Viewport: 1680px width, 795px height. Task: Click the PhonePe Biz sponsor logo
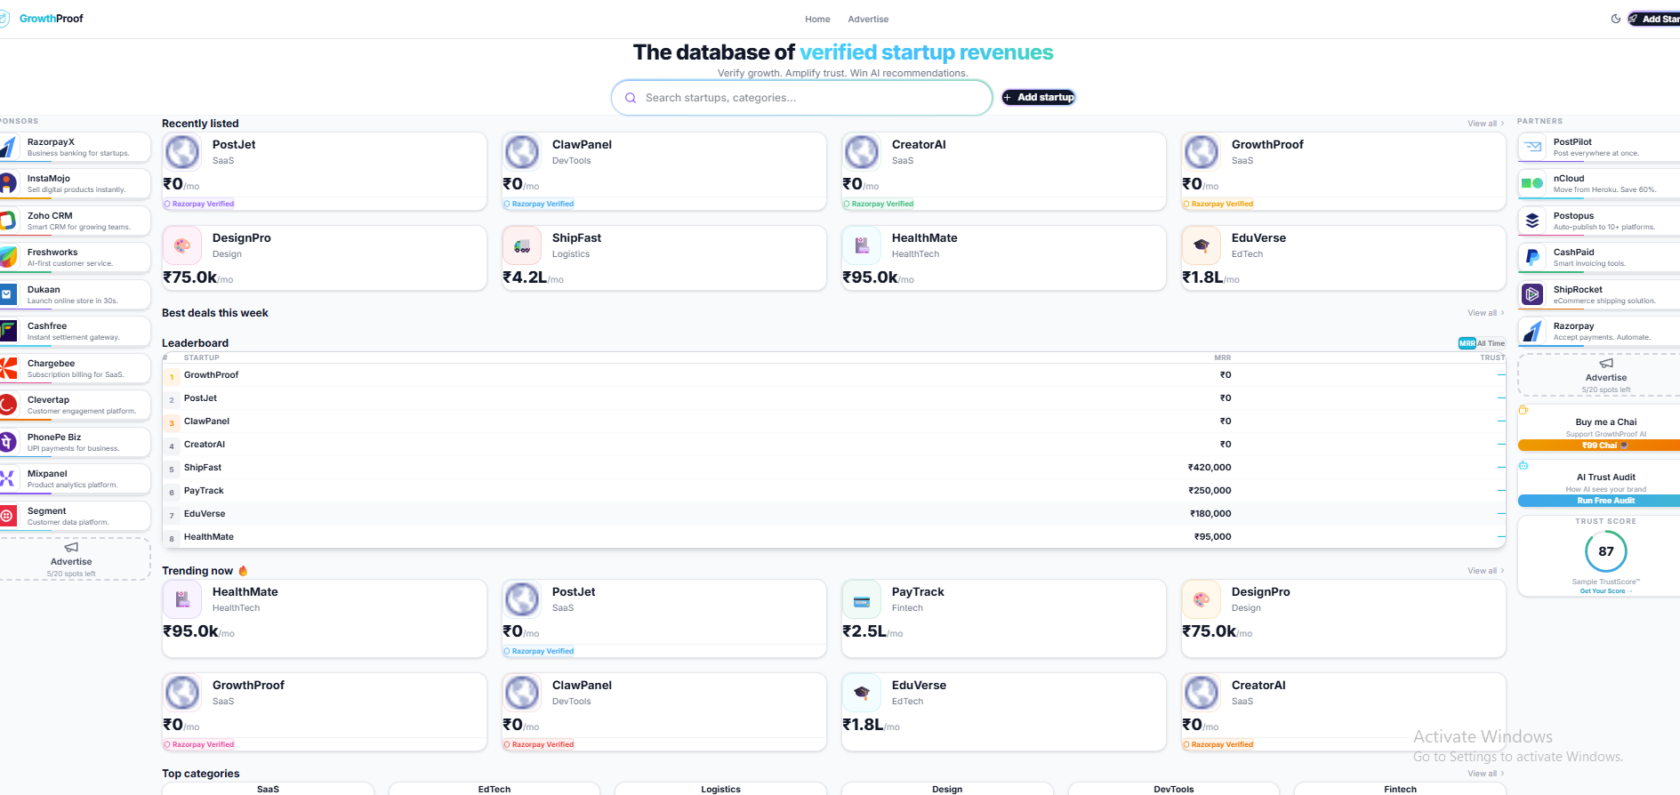point(8,442)
